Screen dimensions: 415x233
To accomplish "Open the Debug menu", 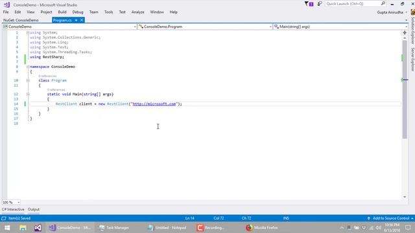I will [x=78, y=12].
